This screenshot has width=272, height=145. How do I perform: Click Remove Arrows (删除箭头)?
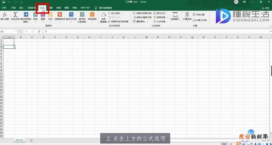coord(140,22)
